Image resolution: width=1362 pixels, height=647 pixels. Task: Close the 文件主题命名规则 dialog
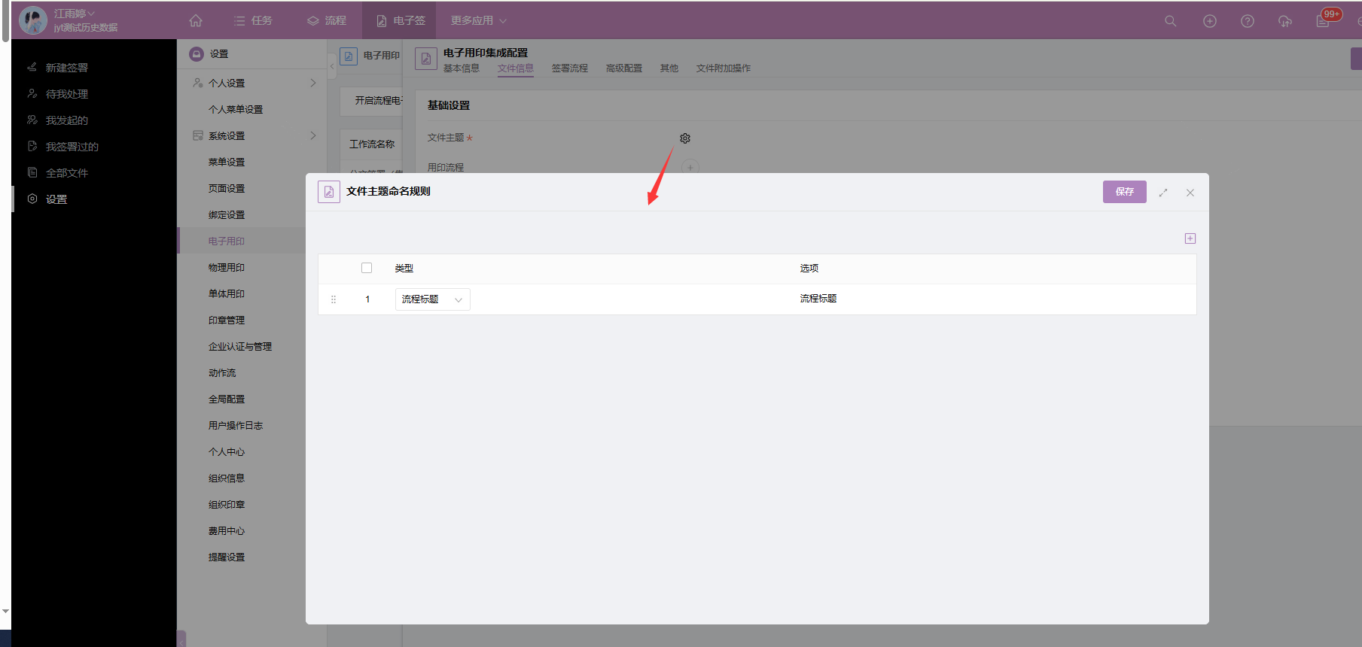coord(1190,193)
